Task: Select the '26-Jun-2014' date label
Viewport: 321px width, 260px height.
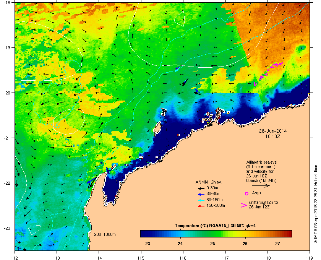Action: pyautogui.click(x=273, y=131)
